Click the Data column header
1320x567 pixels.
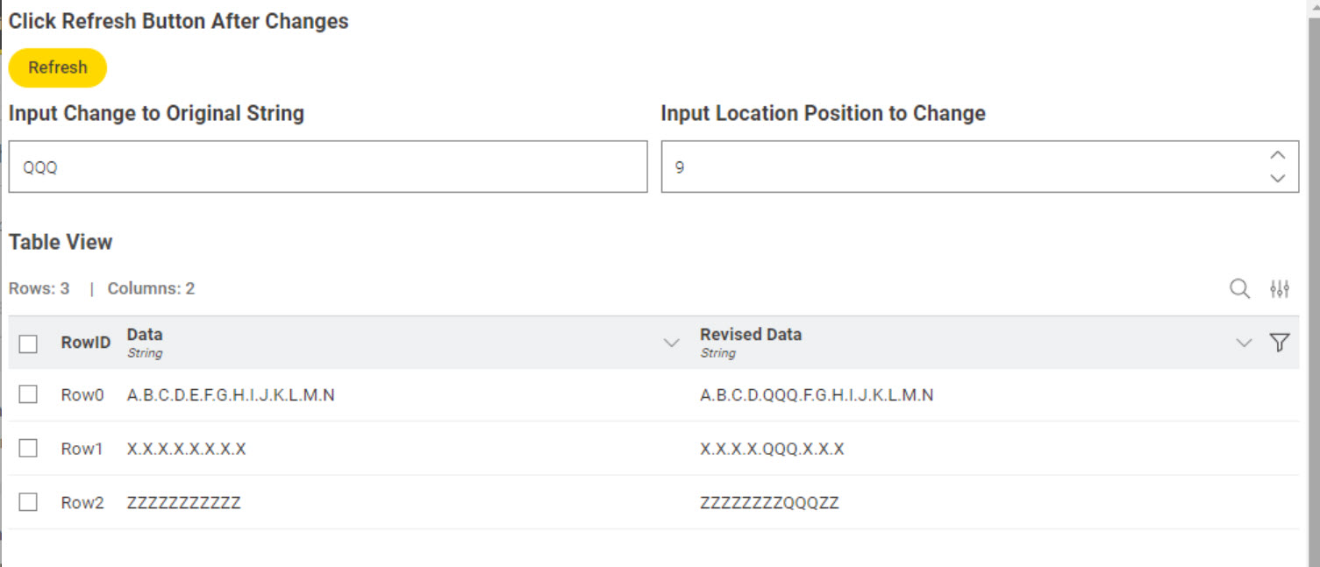[145, 335]
